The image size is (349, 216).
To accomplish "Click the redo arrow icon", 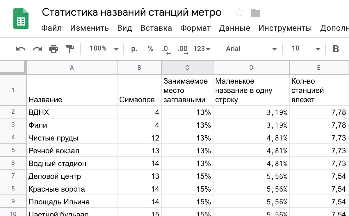I will 37,49.
